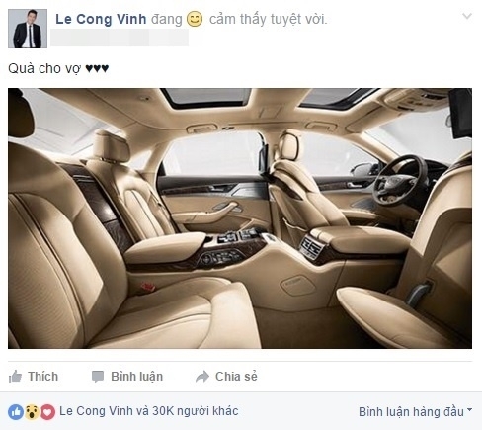Select the Bình luận comment label
The height and width of the screenshot is (430, 482).
point(137,377)
